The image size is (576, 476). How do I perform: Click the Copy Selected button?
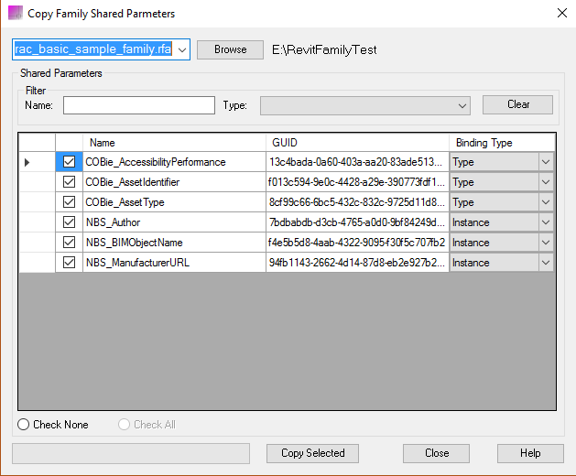pos(312,453)
